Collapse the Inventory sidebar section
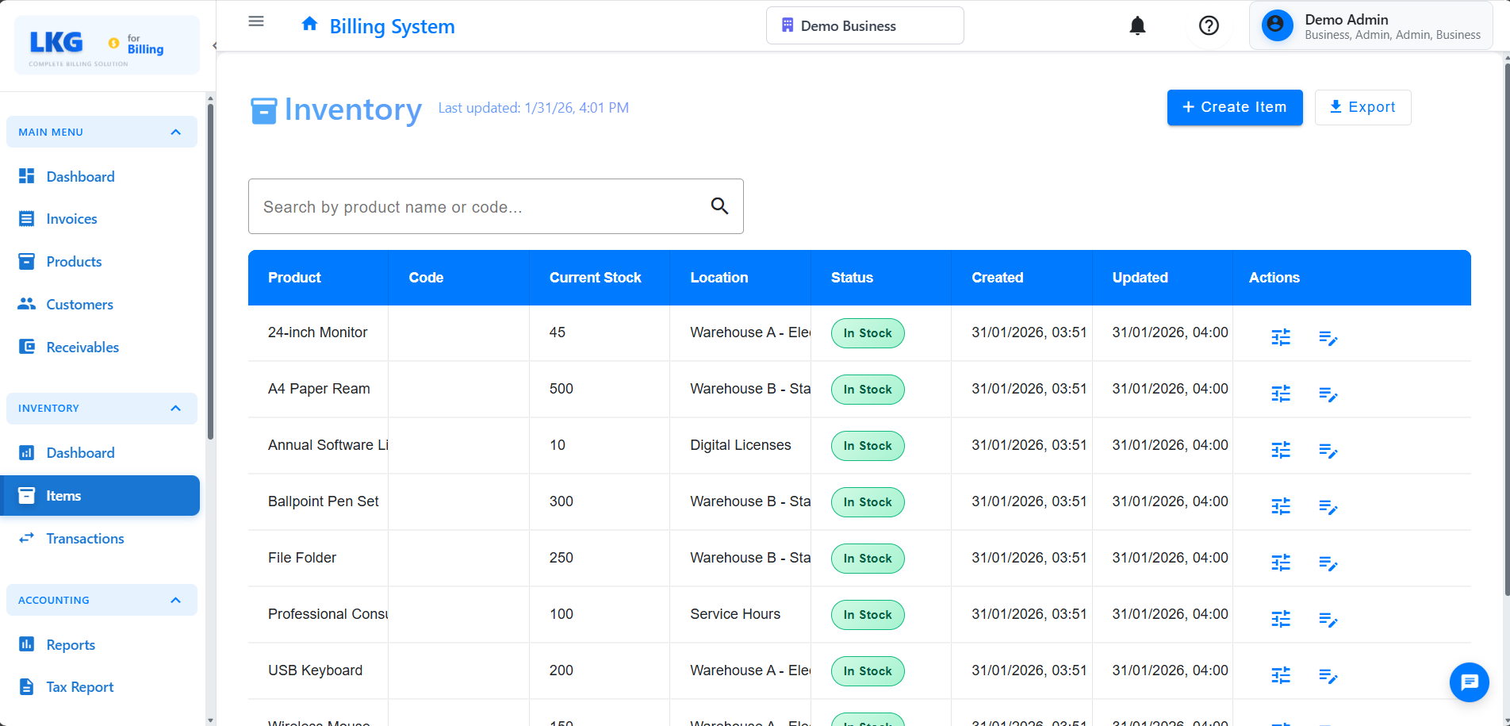The width and height of the screenshot is (1510, 726). (x=176, y=409)
